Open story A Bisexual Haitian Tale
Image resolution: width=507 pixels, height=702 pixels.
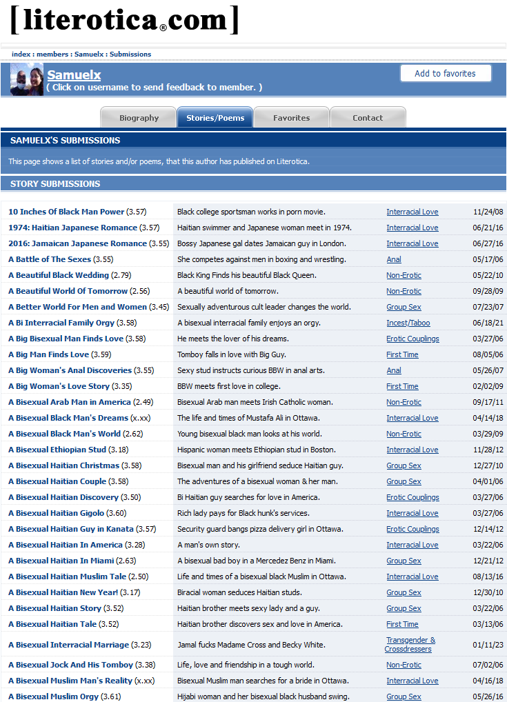(x=52, y=624)
